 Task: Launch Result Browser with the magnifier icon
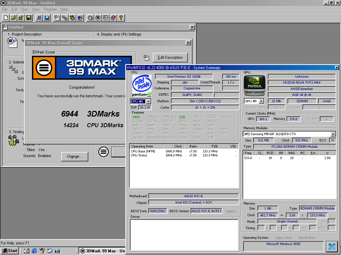47,18
